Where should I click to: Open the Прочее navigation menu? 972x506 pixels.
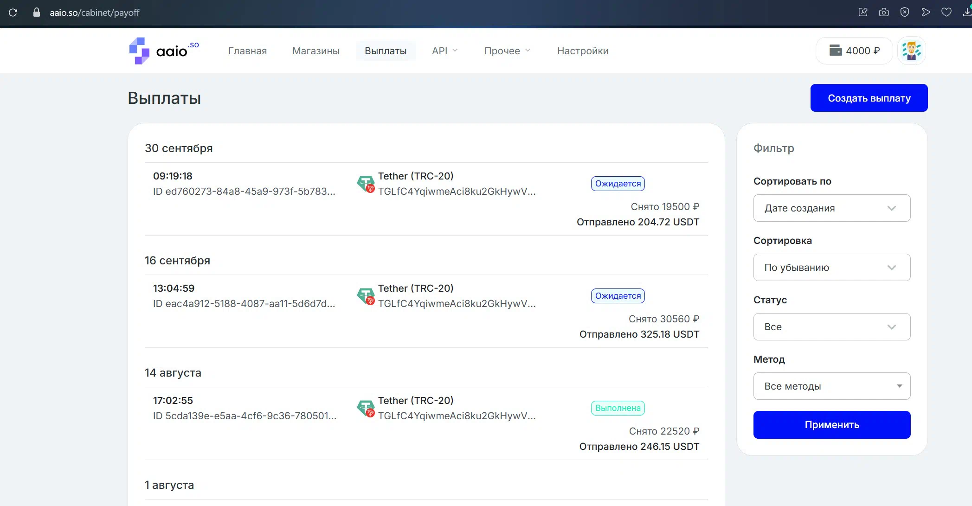[x=507, y=51]
